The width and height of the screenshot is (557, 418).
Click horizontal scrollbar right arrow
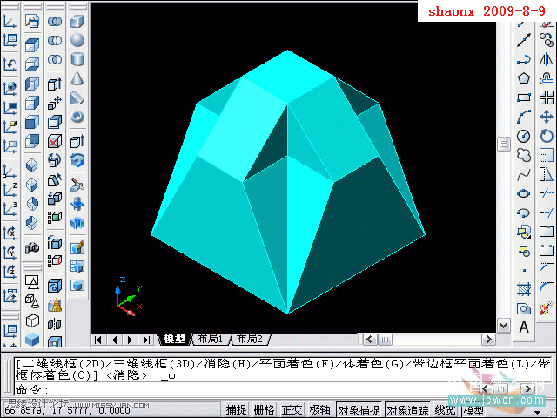coord(488,340)
